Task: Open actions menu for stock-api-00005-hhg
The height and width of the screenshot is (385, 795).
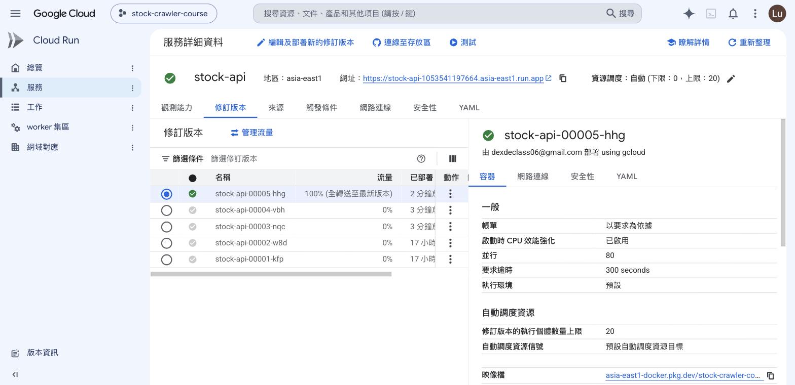Action: click(450, 194)
